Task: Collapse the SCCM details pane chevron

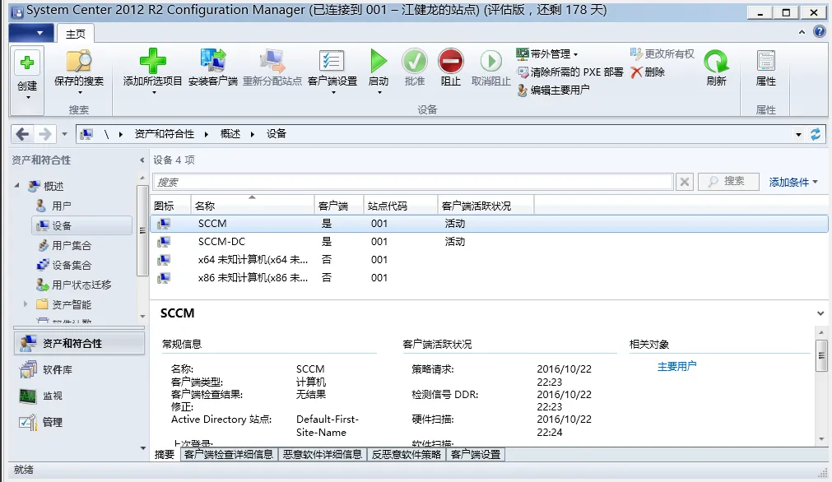Action: [820, 313]
